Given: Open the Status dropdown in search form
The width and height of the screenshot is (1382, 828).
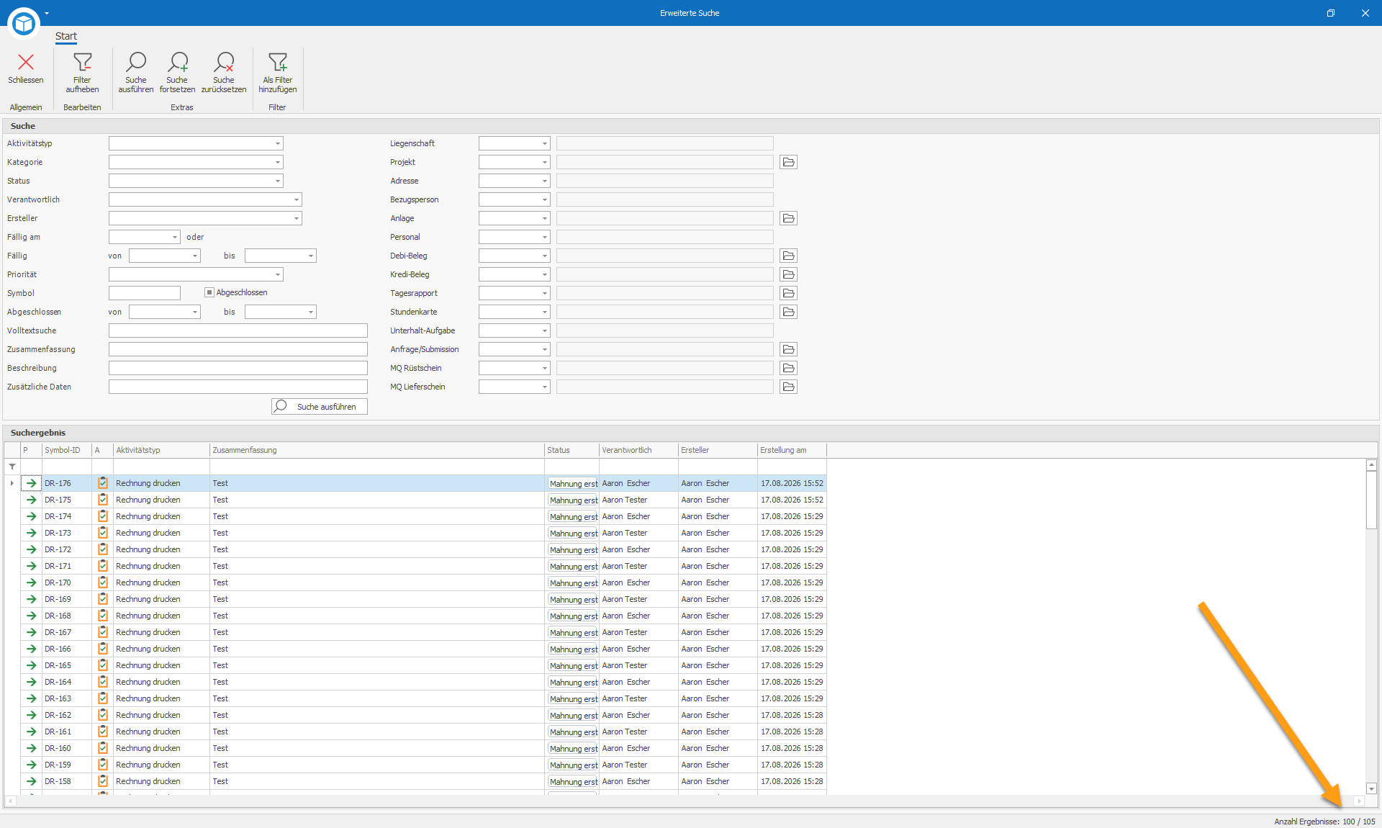Looking at the screenshot, I should point(277,181).
